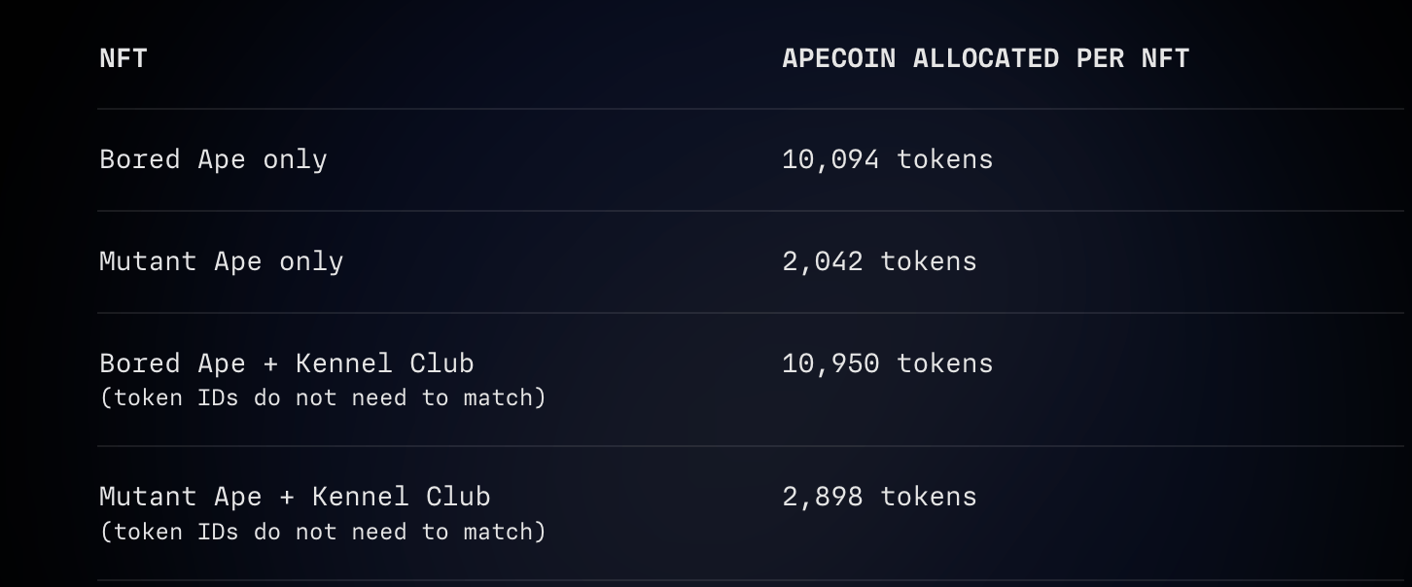The image size is (1412, 587).
Task: Click the 10,094 tokens value
Action: pos(887,159)
